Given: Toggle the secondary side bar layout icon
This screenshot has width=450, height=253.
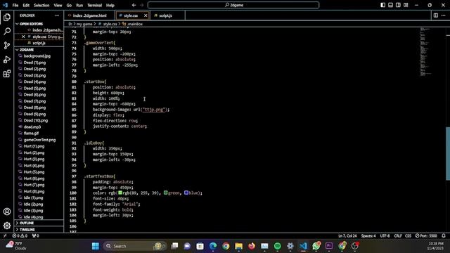Looking at the screenshot, I should [398, 5].
